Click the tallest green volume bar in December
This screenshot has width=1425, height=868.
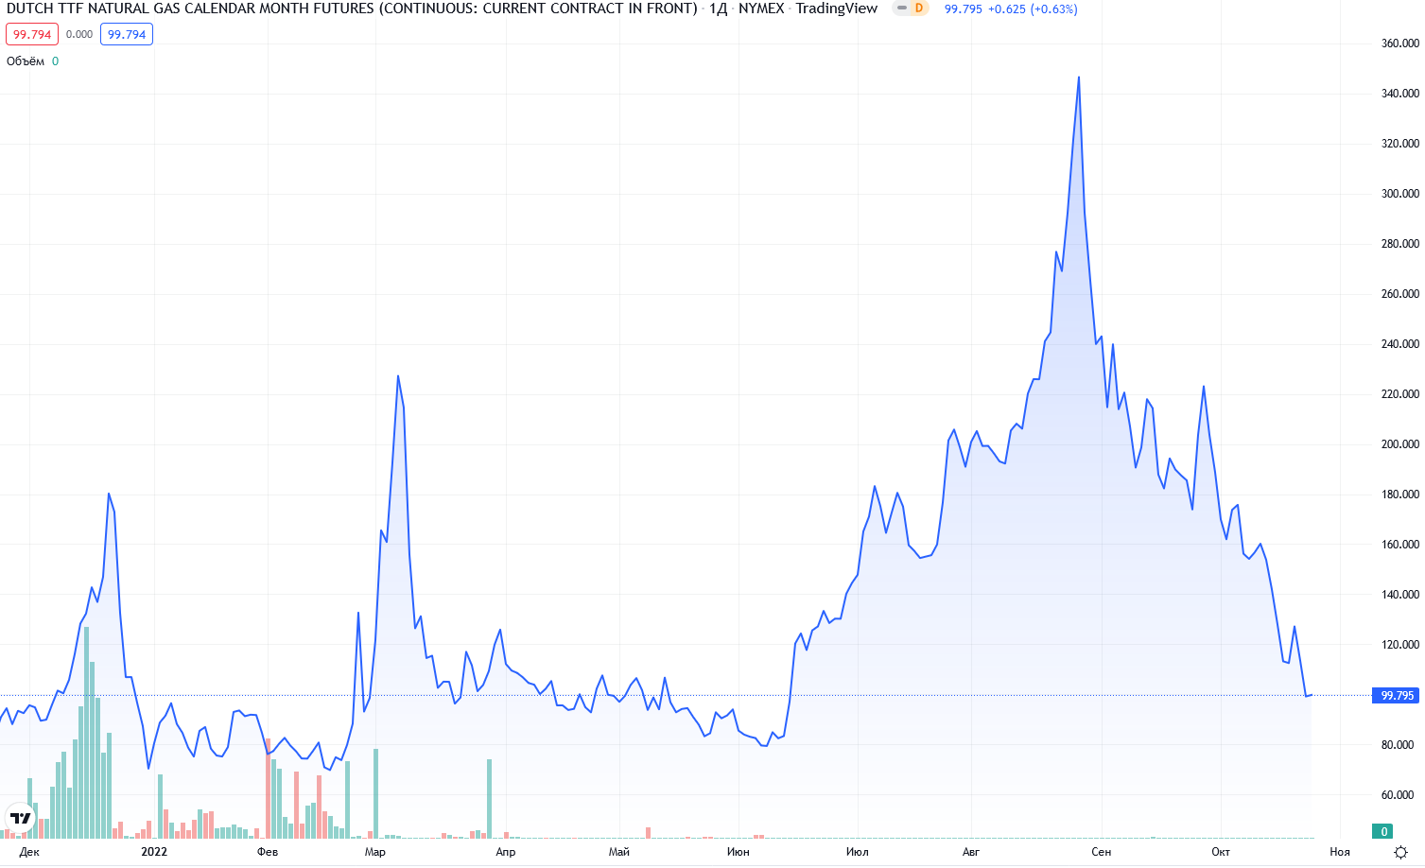point(86,733)
